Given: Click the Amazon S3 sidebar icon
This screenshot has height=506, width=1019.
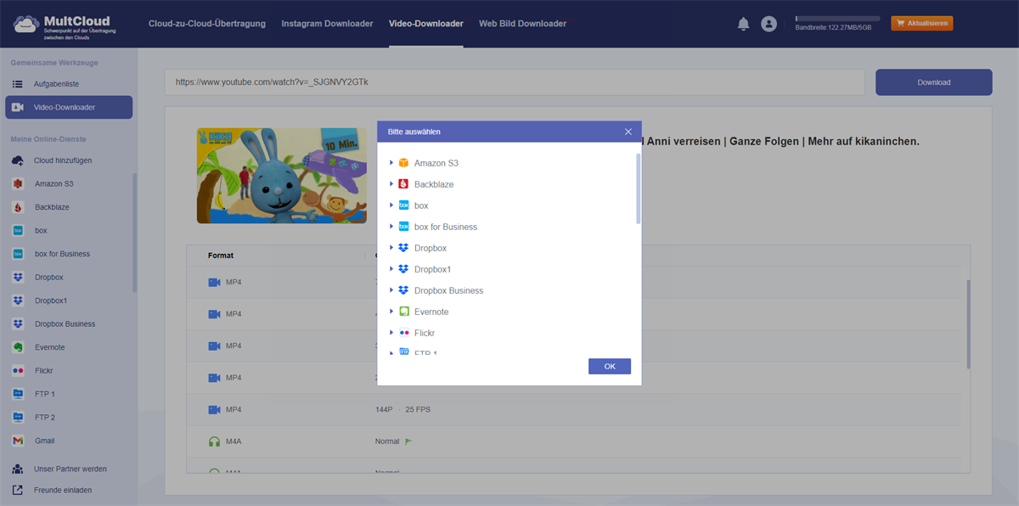Looking at the screenshot, I should click(18, 183).
